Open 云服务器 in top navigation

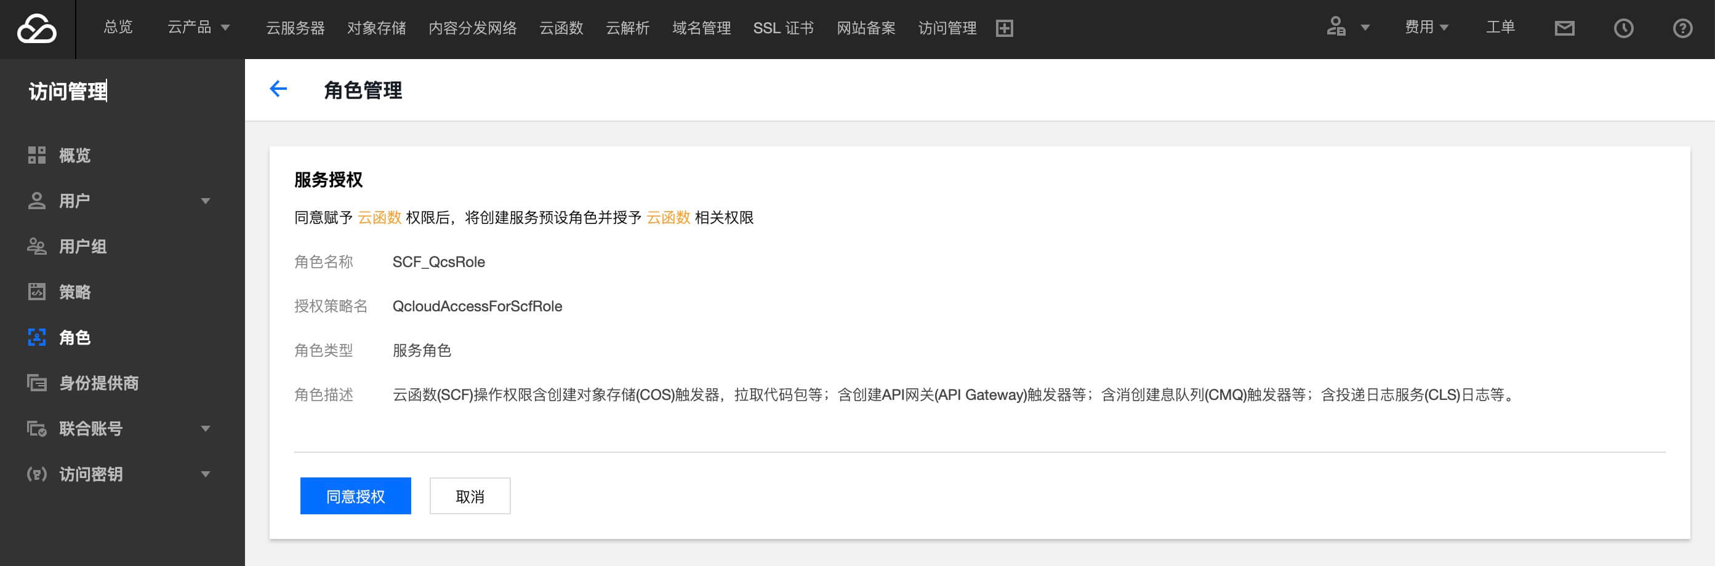click(x=295, y=28)
